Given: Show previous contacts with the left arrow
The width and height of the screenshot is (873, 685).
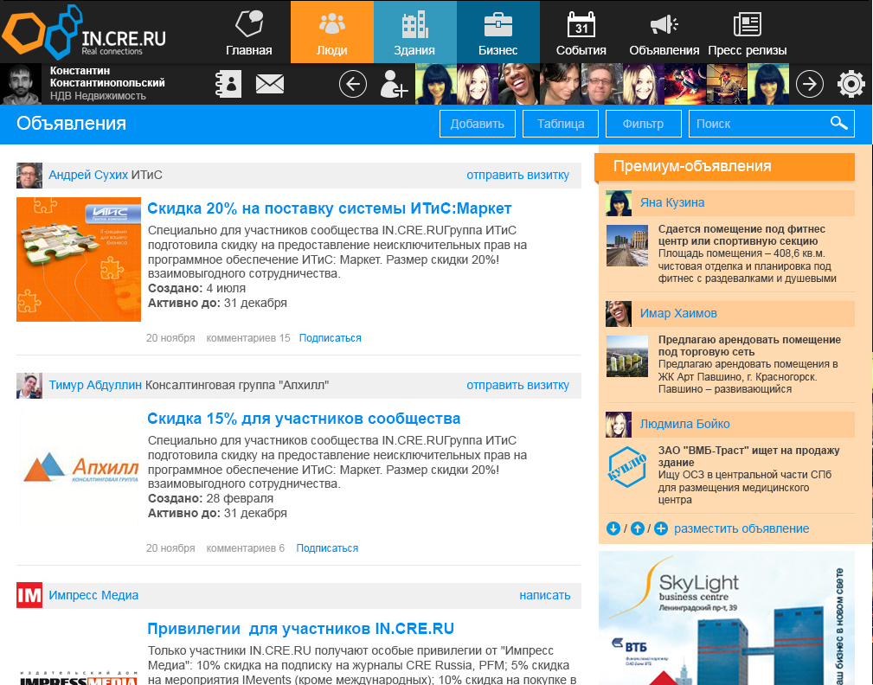Looking at the screenshot, I should click(x=353, y=85).
